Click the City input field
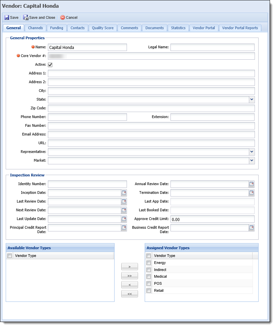The width and height of the screenshot is (275, 327). (151, 91)
